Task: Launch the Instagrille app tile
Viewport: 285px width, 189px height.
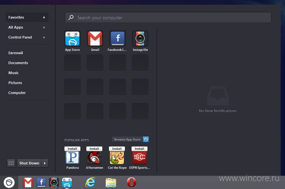Action: click(x=140, y=39)
